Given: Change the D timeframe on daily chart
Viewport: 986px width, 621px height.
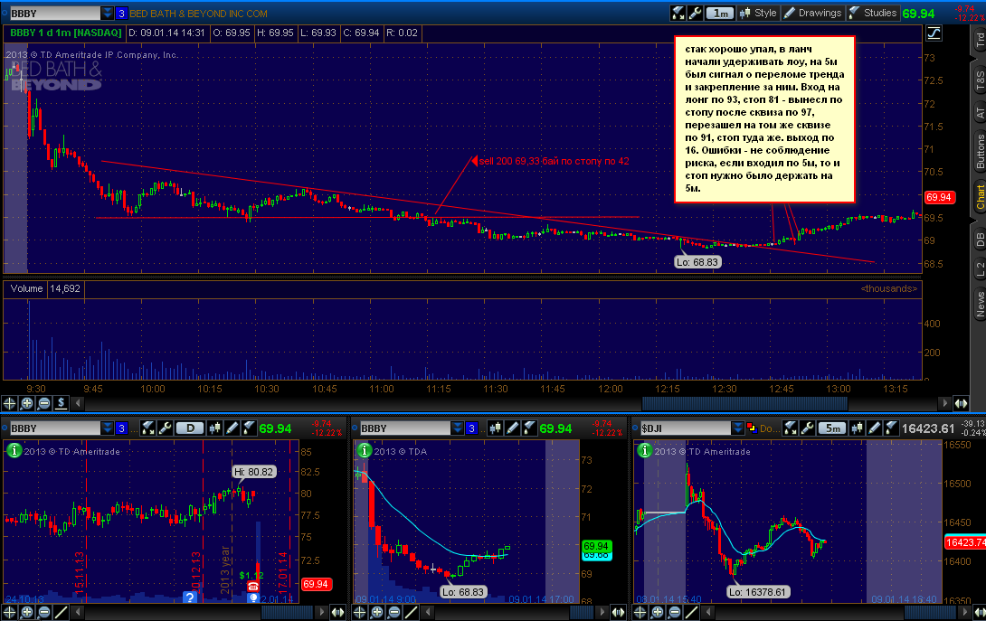Looking at the screenshot, I should [x=189, y=428].
